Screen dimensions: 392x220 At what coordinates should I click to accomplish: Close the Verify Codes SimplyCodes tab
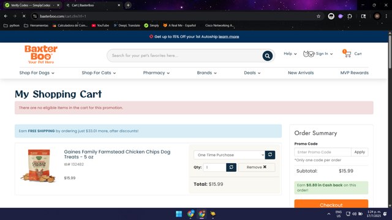pyautogui.click(x=58, y=5)
